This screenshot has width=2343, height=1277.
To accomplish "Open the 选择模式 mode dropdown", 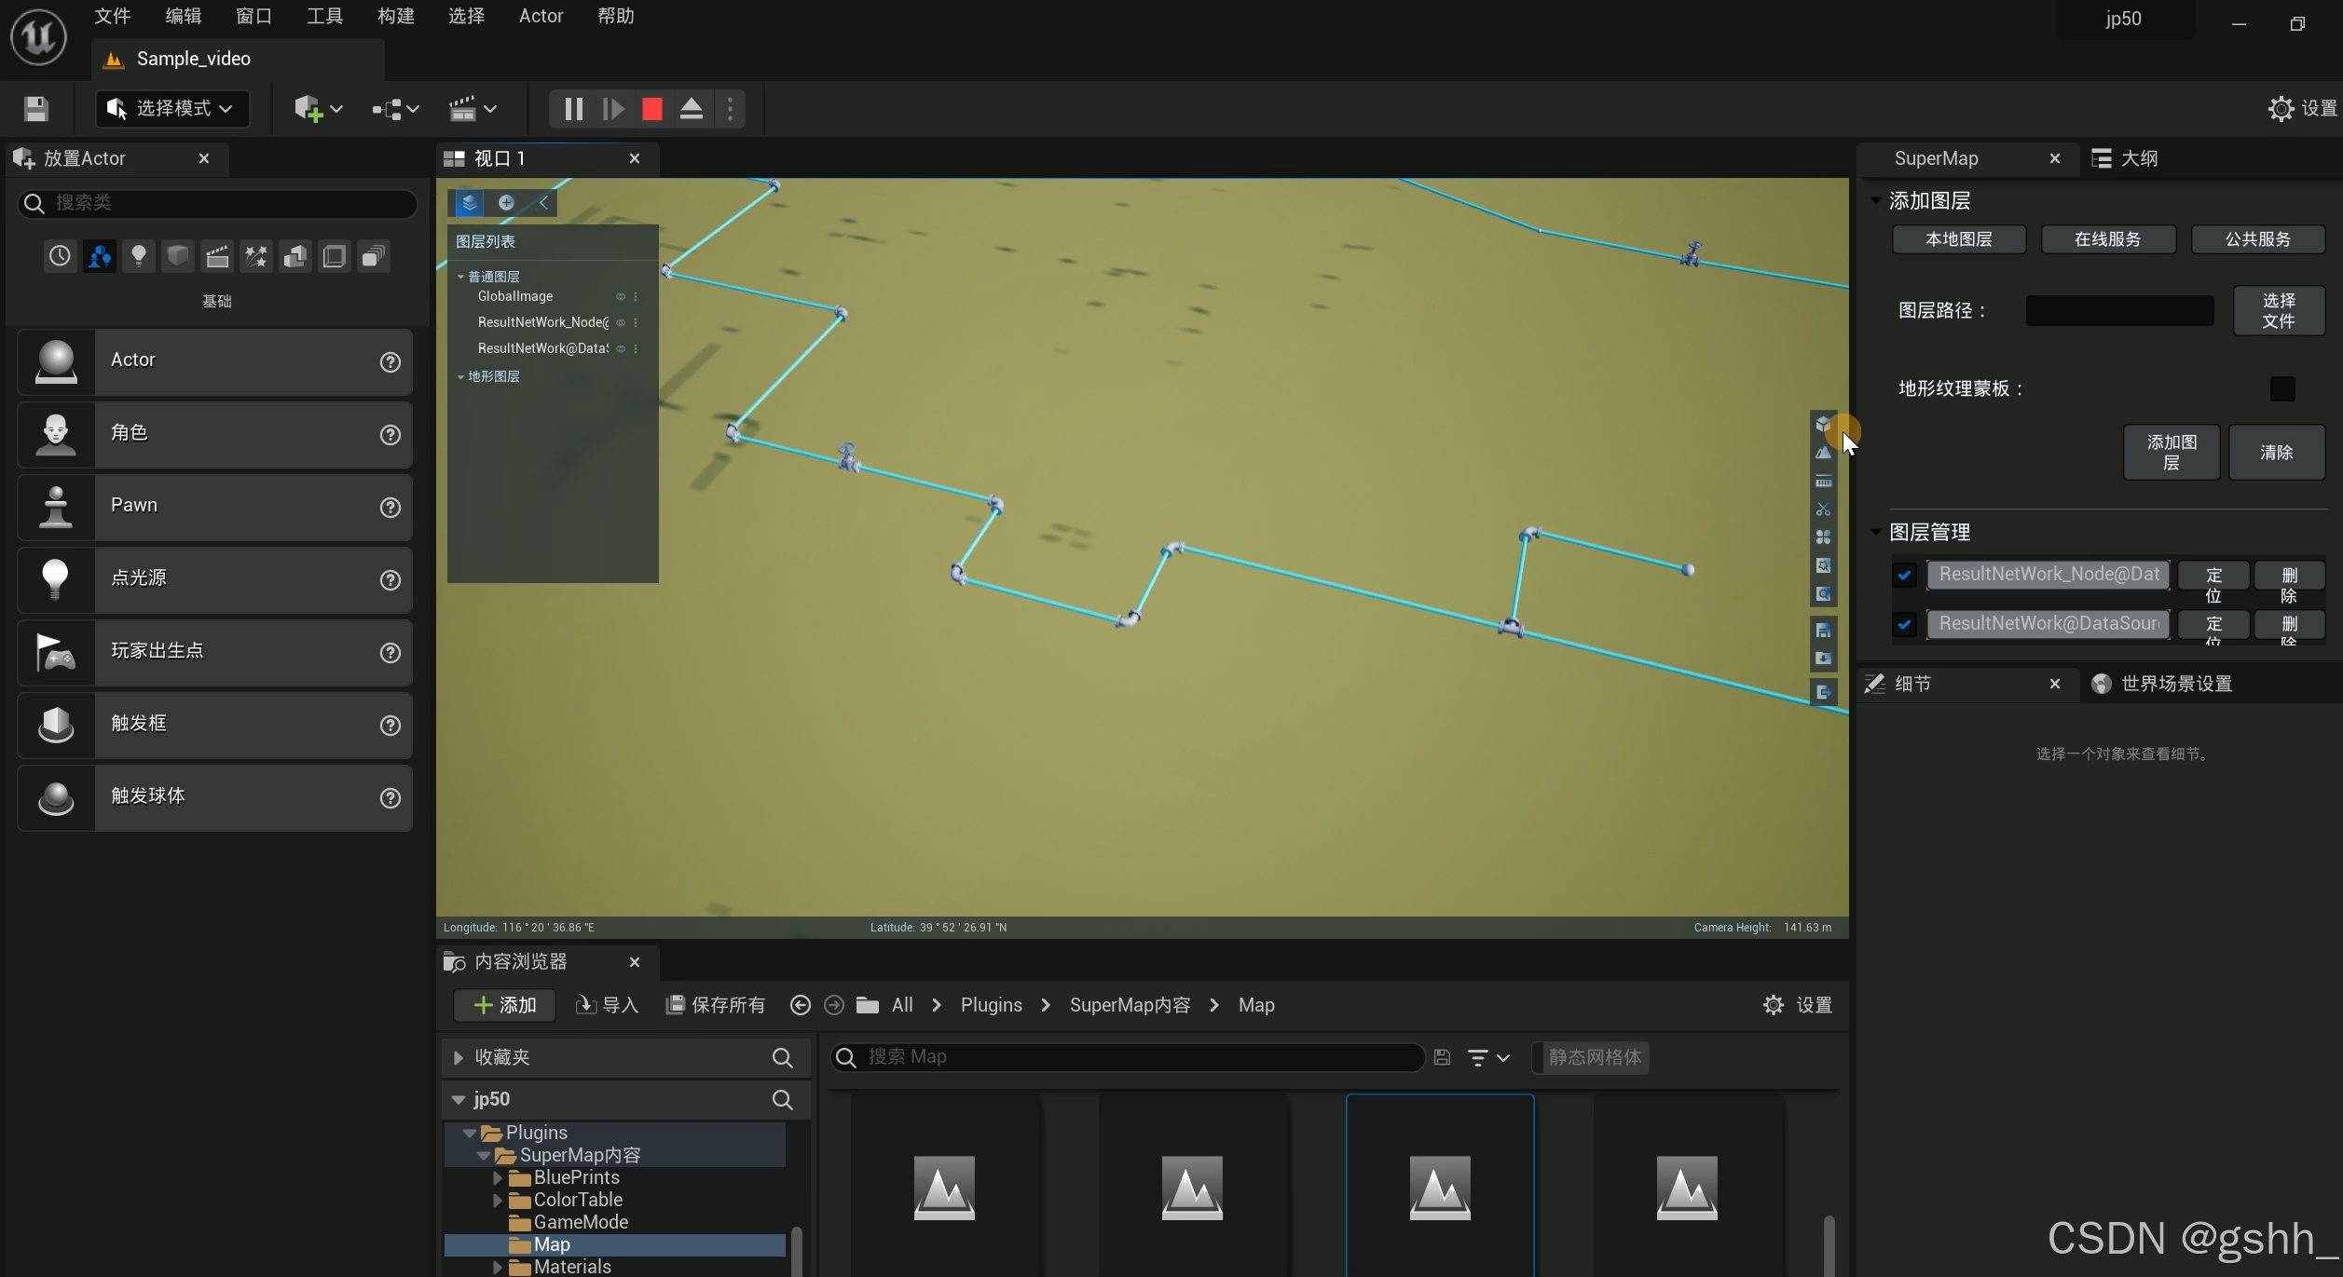I will [x=172, y=109].
